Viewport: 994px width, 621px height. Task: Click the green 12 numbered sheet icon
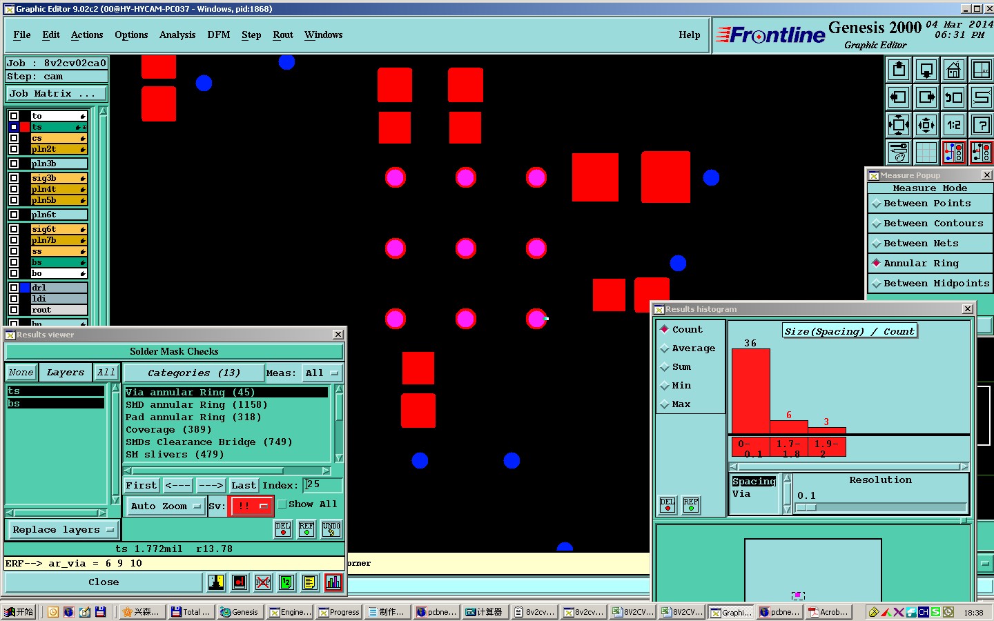click(286, 582)
